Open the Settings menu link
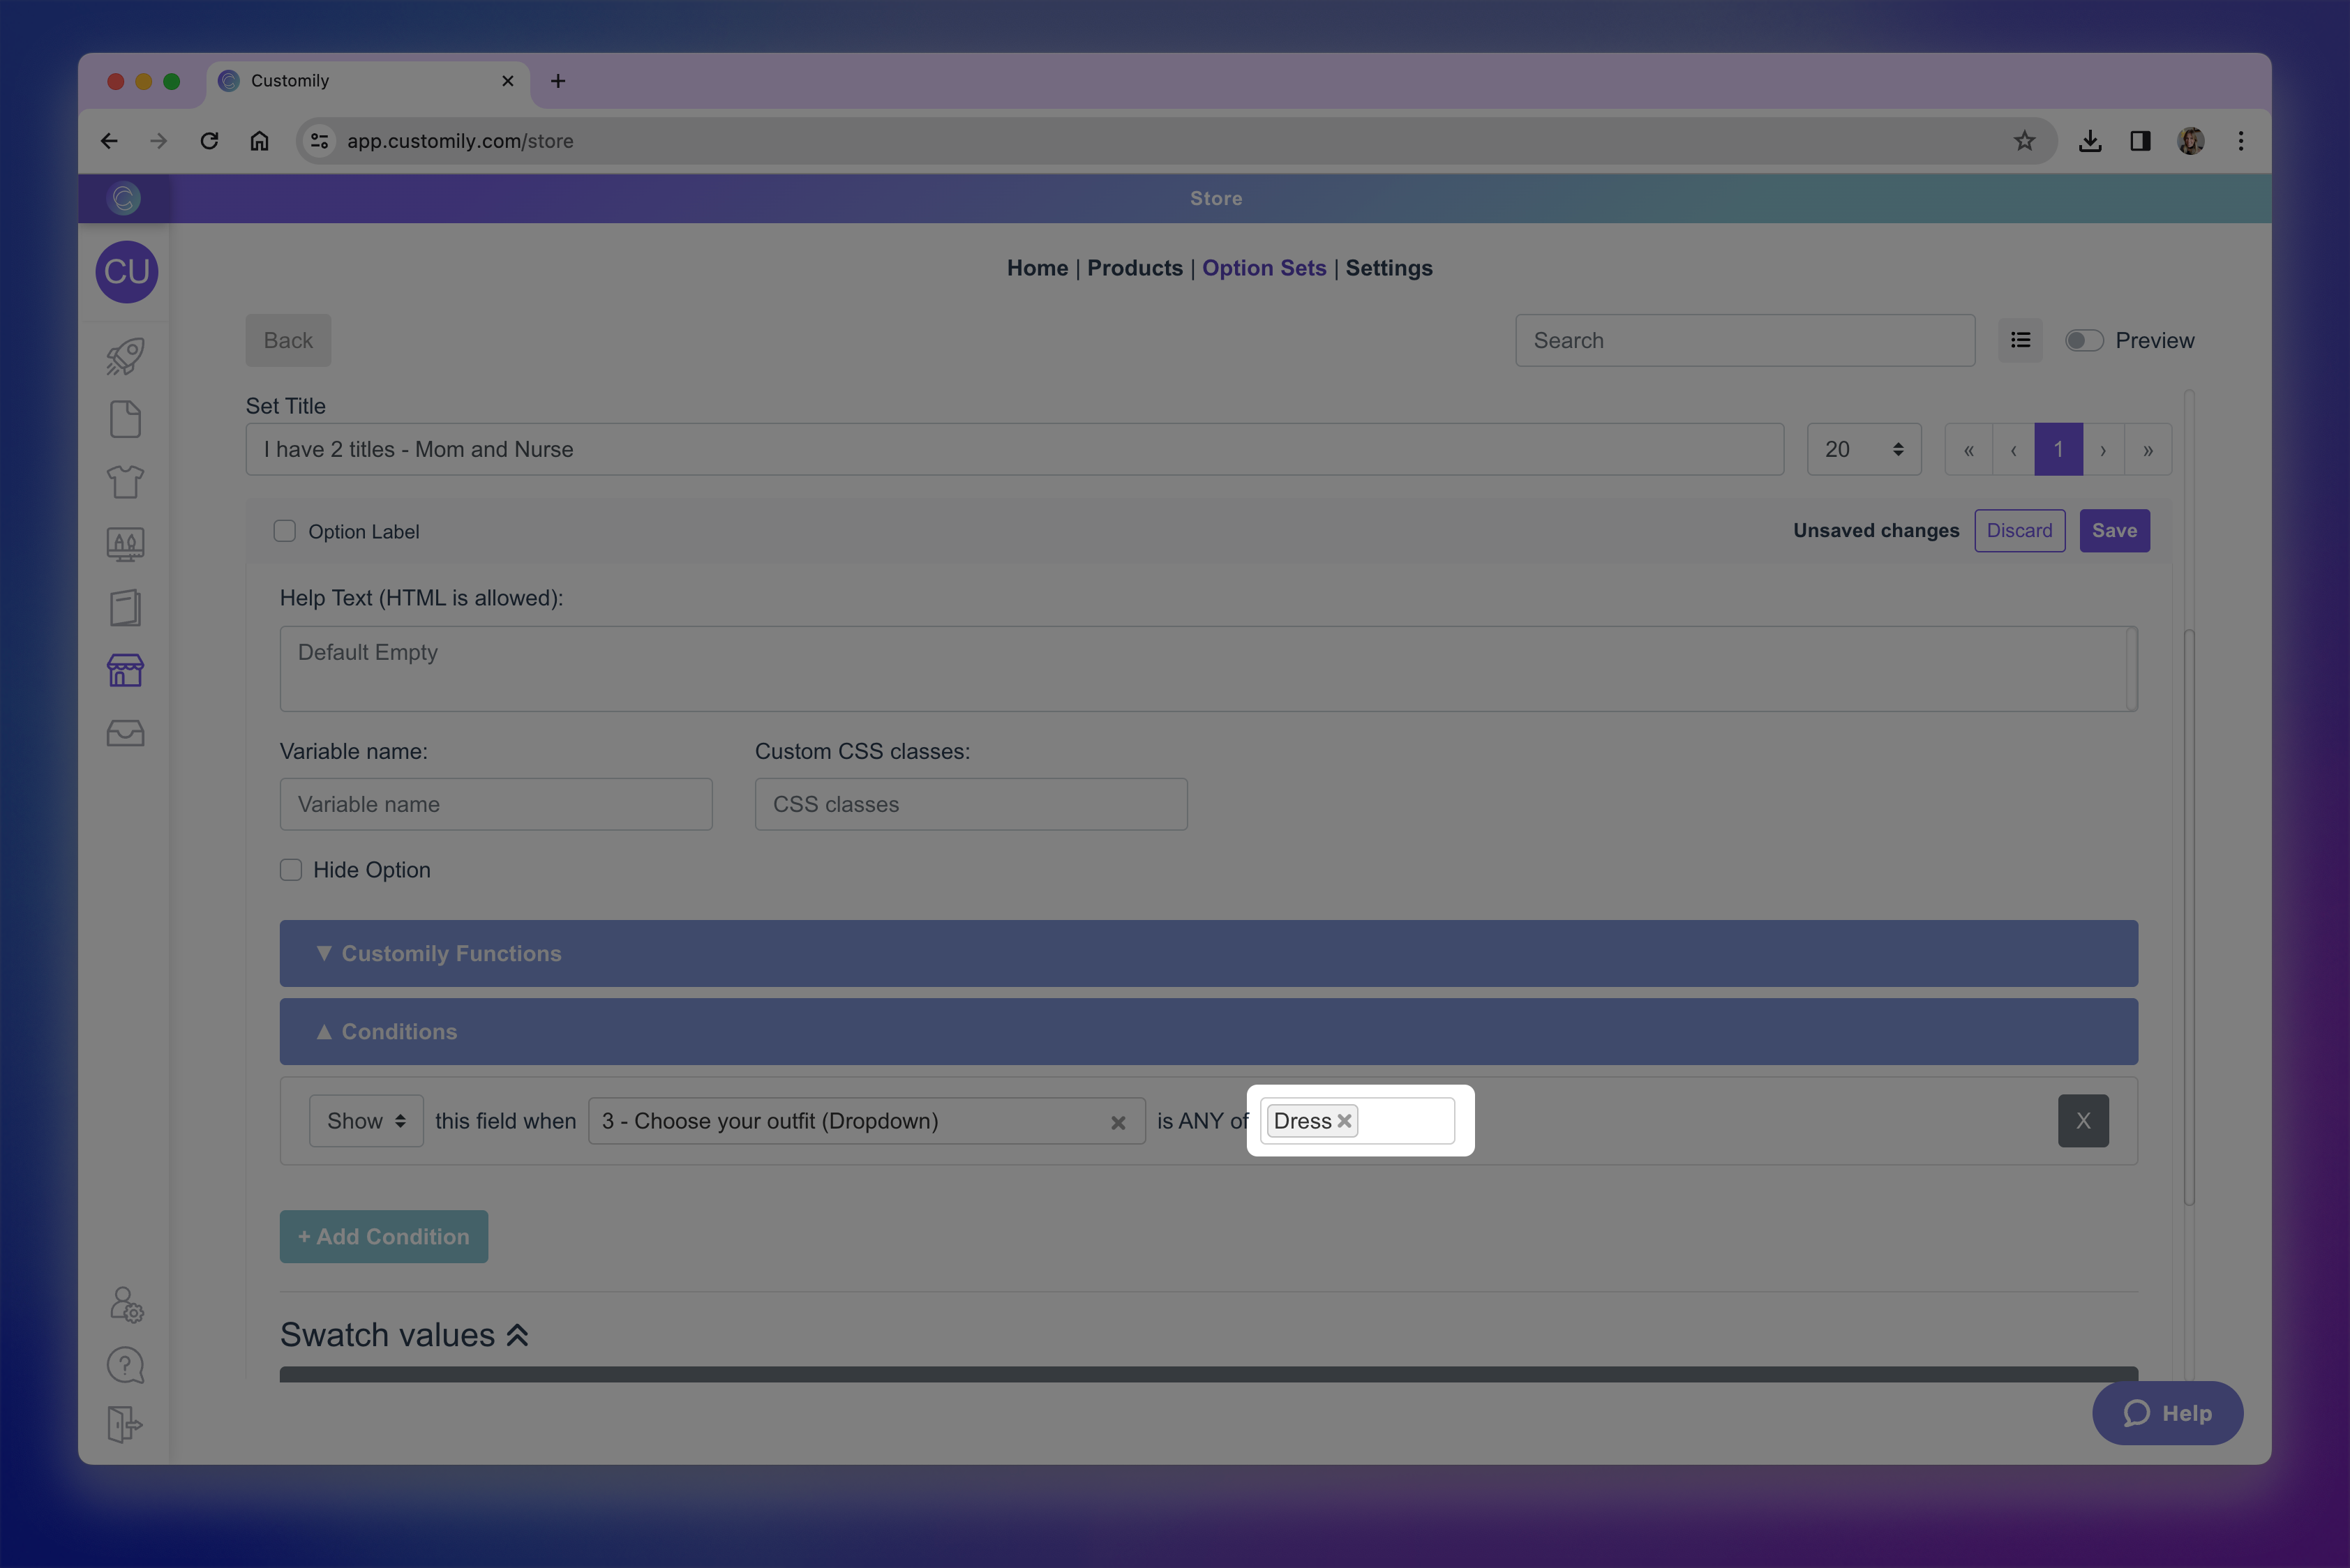 tap(1388, 268)
